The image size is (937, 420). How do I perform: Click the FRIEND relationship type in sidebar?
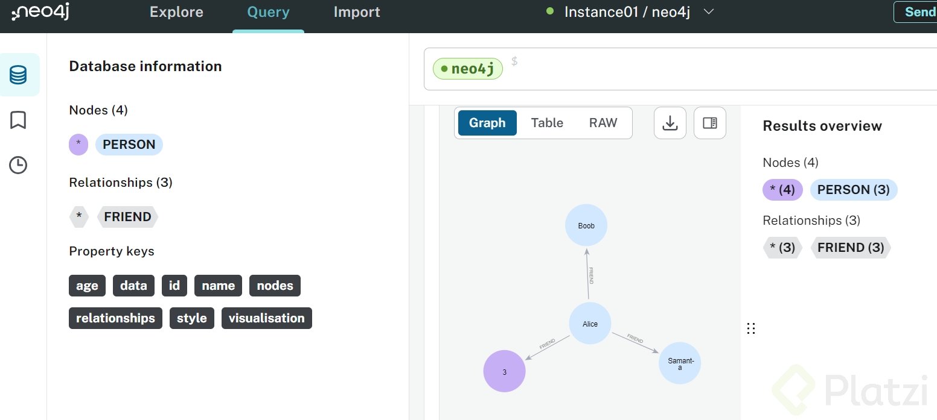(x=127, y=217)
